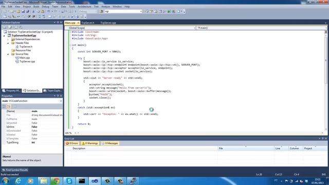Open the File menu
The image size is (329, 185).
pyautogui.click(x=4, y=7)
